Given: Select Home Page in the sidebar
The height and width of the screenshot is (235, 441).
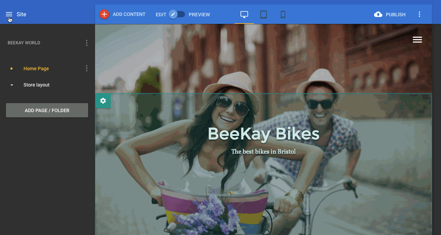Looking at the screenshot, I should [36, 69].
